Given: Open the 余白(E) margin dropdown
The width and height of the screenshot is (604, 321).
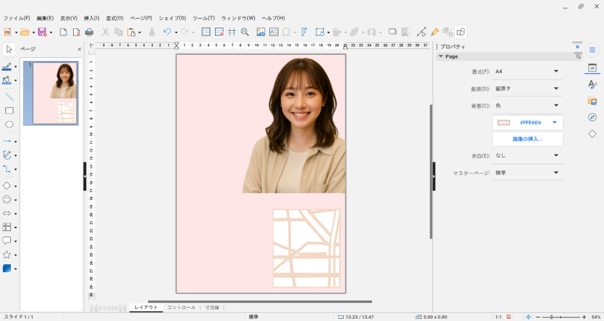Looking at the screenshot, I should pyautogui.click(x=527, y=156).
